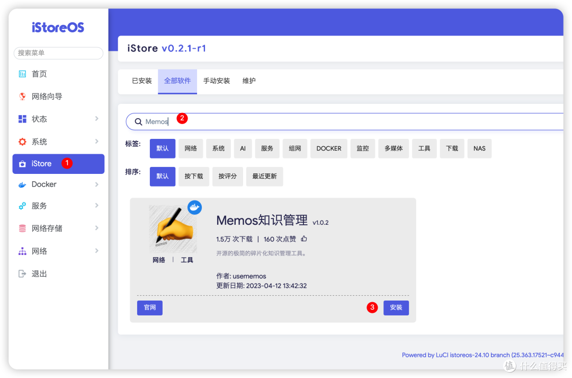
Task: Sort apps by 最近更新
Action: click(x=264, y=177)
